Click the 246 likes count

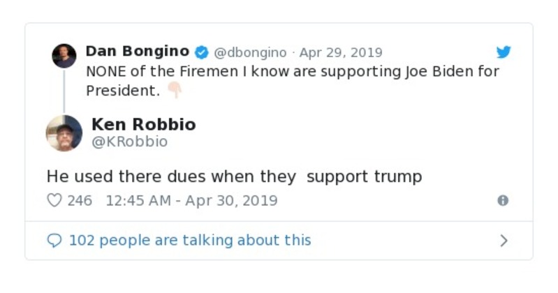click(80, 201)
